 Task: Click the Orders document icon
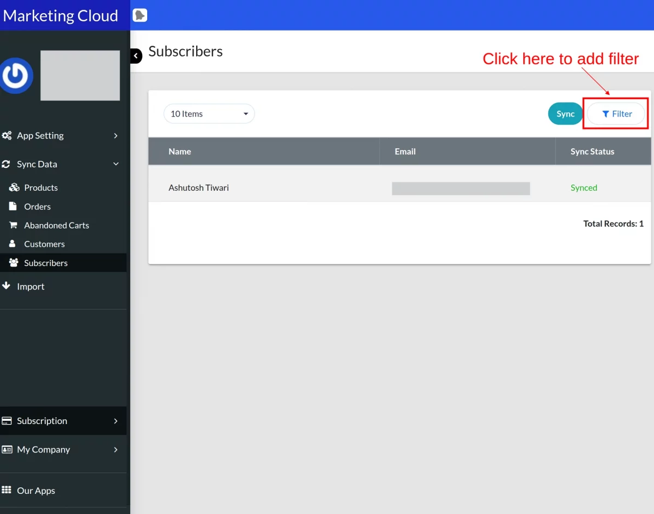point(13,206)
